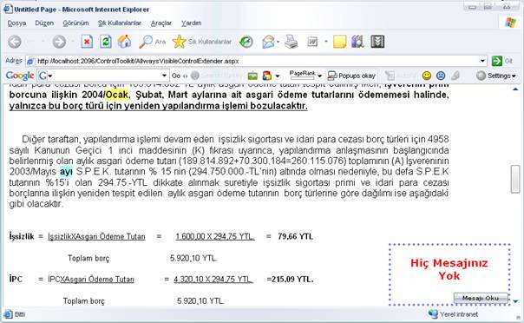Open the Forward button history dropdown arrow

click(x=73, y=42)
